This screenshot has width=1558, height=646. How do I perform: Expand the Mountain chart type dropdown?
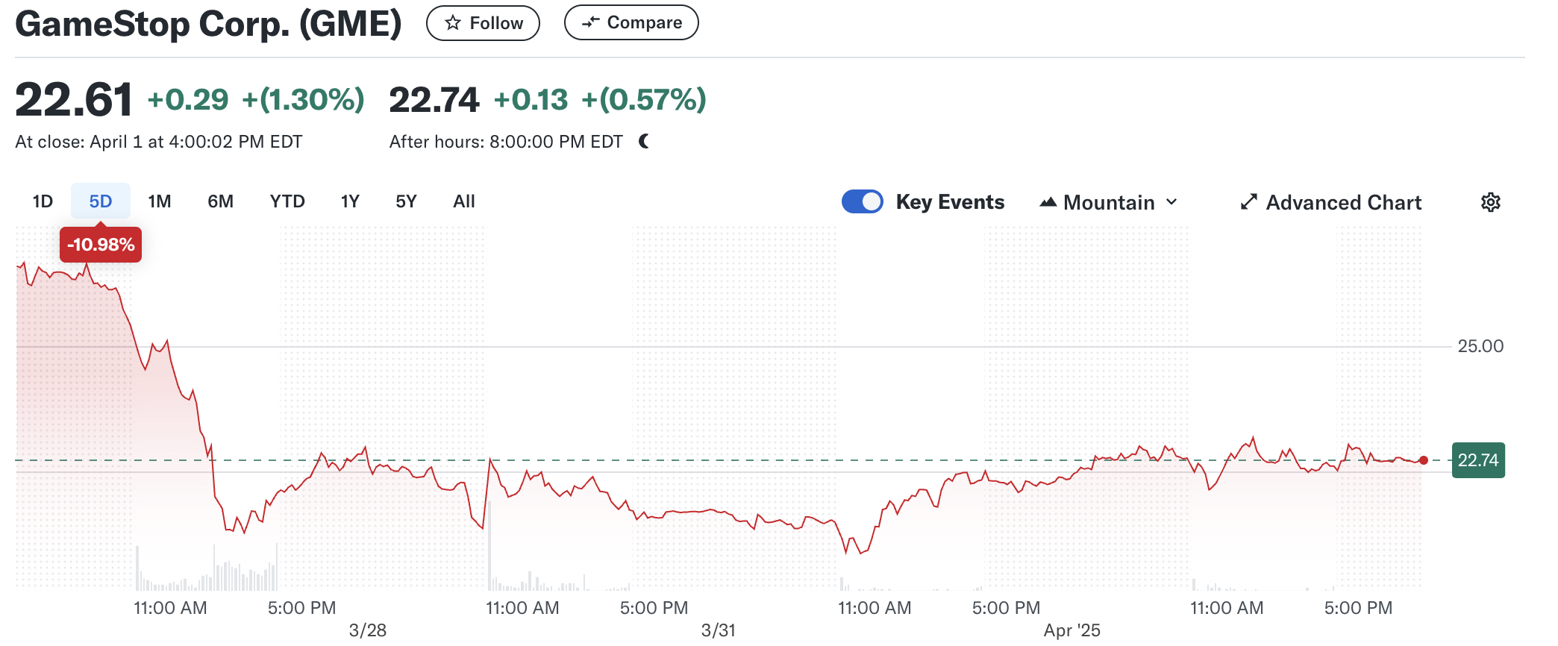[1109, 202]
